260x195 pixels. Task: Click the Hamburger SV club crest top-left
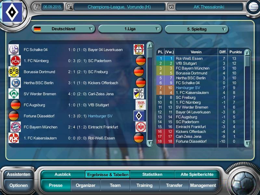(x=12, y=12)
